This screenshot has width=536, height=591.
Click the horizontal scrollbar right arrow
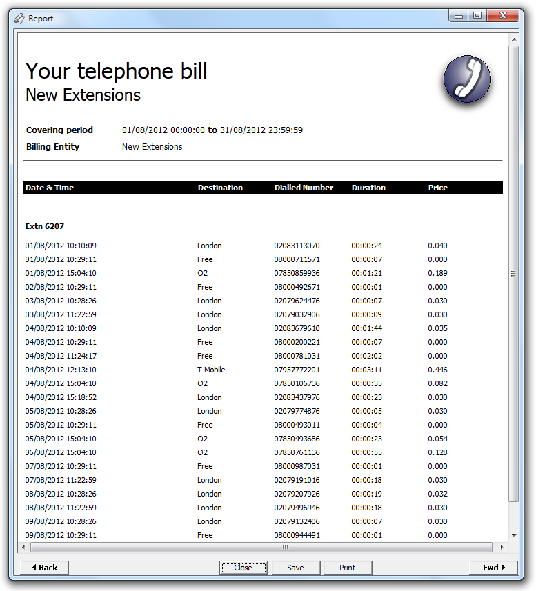click(502, 547)
